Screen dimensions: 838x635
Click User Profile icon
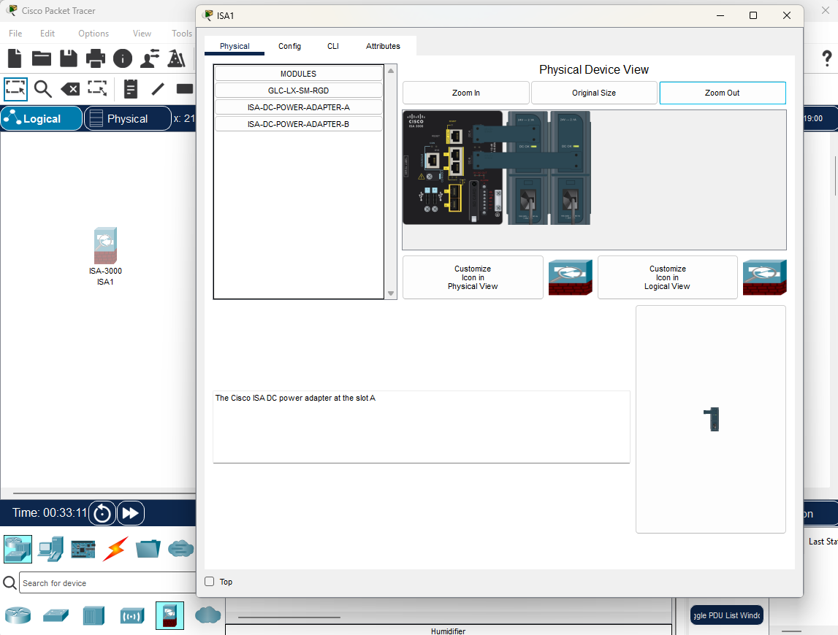(150, 58)
